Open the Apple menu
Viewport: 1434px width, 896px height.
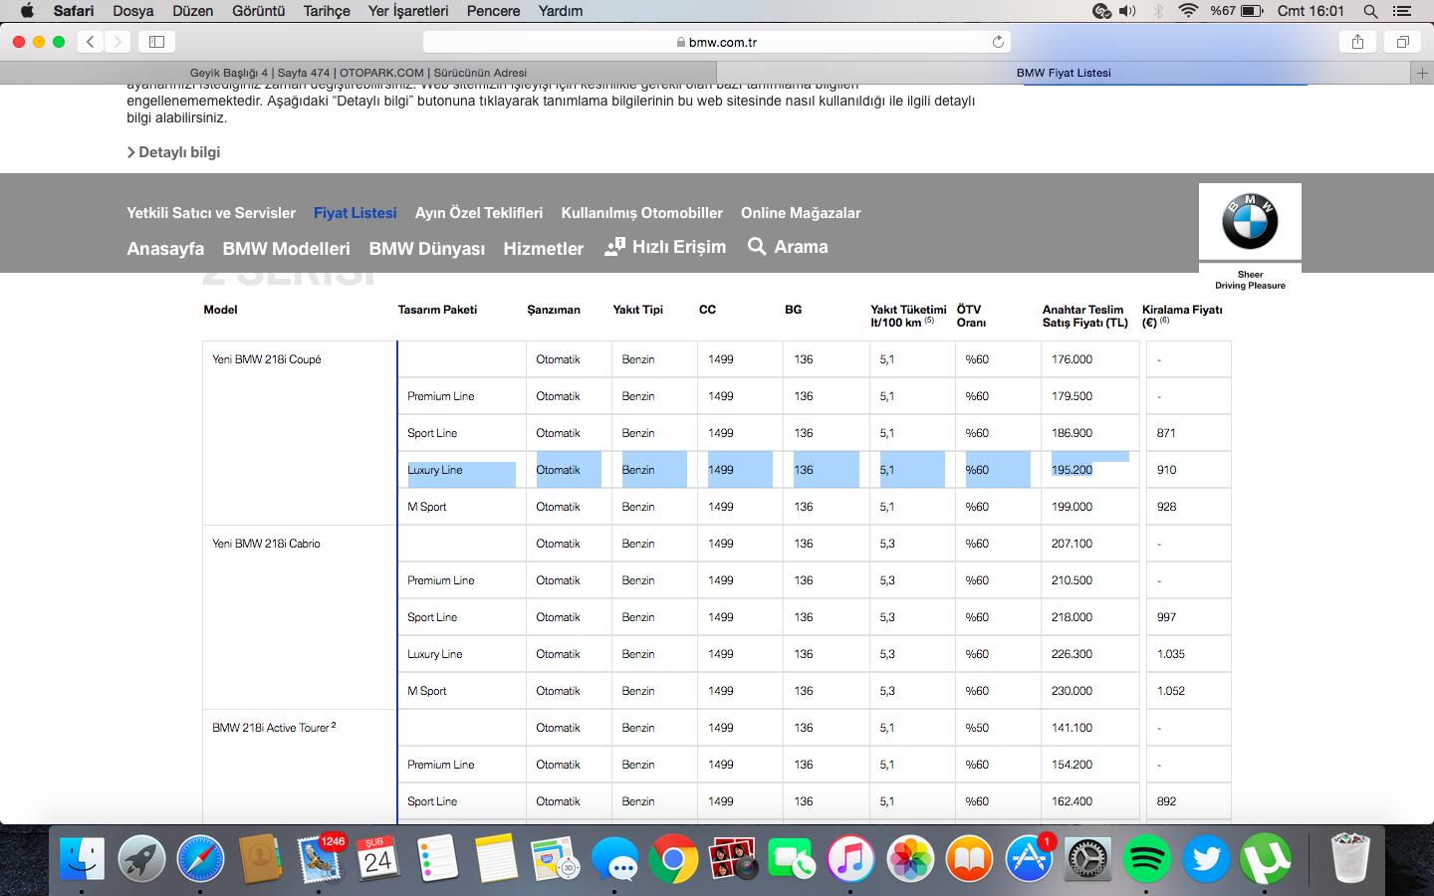point(27,11)
